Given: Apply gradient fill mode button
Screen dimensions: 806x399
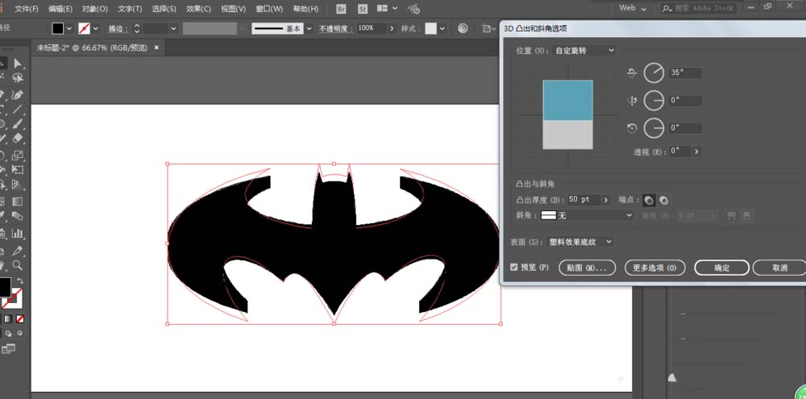Looking at the screenshot, I should coord(9,318).
